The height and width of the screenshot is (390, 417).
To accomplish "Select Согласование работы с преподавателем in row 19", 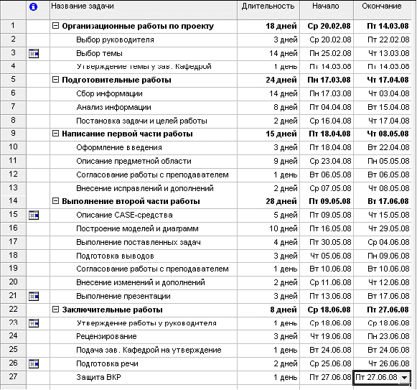I will pyautogui.click(x=152, y=269).
